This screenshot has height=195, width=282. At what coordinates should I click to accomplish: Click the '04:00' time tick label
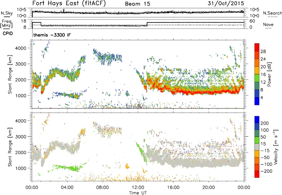coord(67,188)
